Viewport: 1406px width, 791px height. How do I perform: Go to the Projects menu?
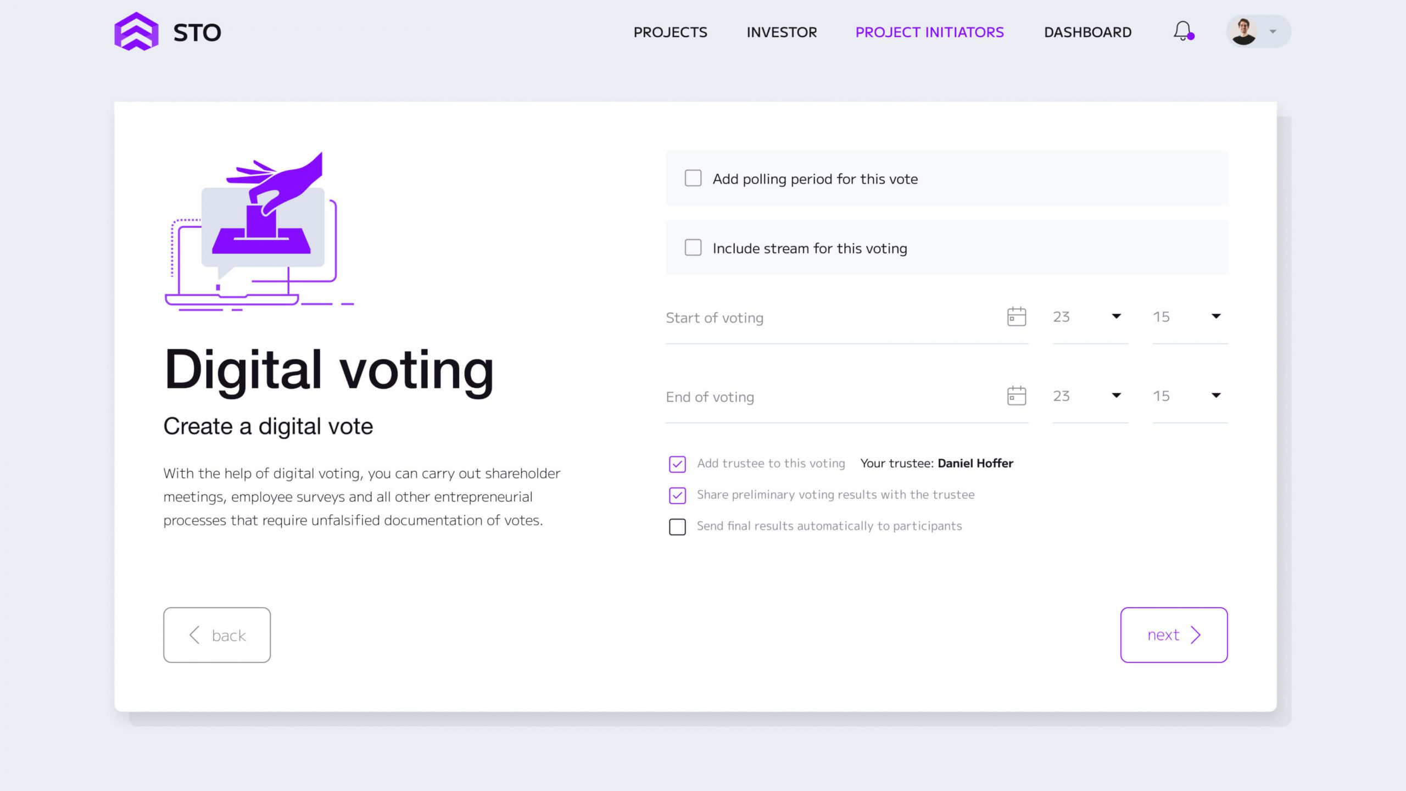[670, 32]
